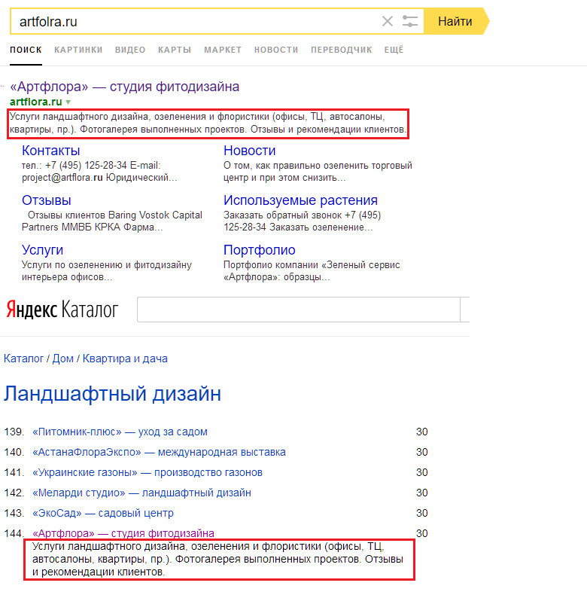587x595 pixels.
Task: Clear the search query with the X icon
Action: click(x=387, y=21)
